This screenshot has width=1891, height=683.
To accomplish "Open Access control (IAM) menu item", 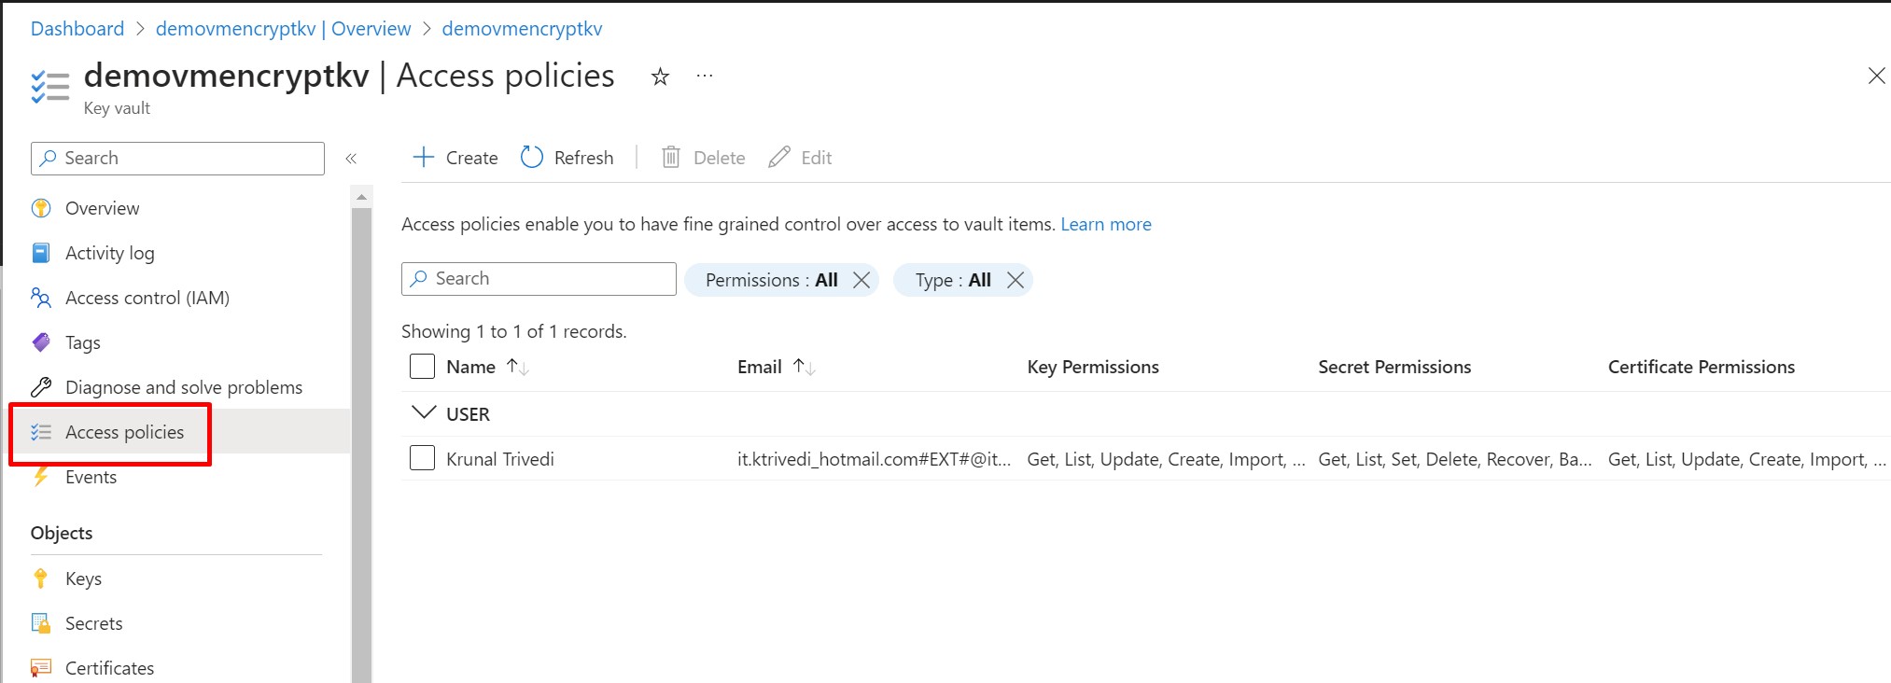I will pyautogui.click(x=147, y=298).
